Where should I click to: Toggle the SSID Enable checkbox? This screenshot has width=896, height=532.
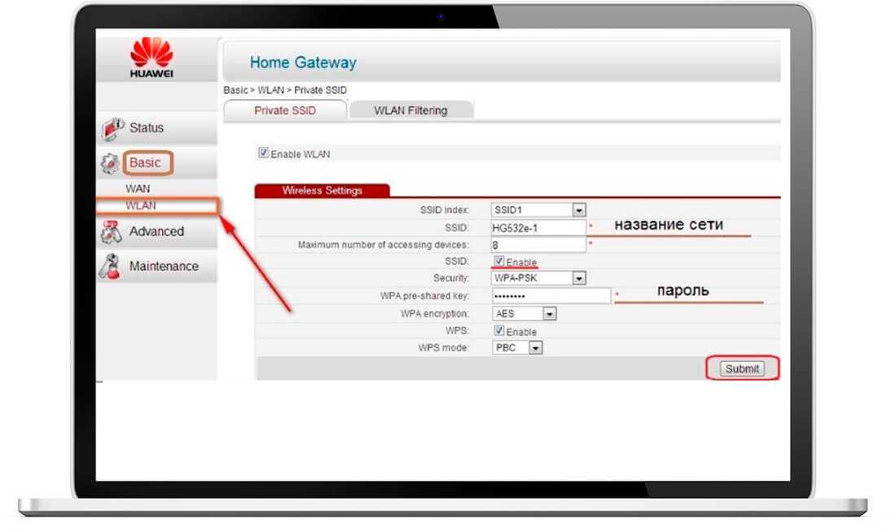499,261
